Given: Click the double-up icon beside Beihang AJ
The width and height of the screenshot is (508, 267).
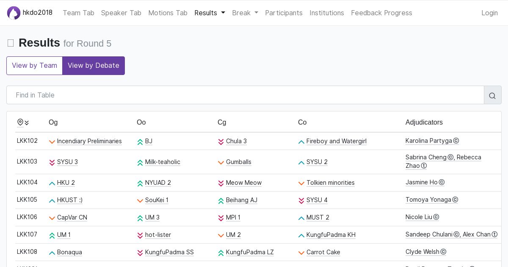Looking at the screenshot, I should tap(221, 200).
